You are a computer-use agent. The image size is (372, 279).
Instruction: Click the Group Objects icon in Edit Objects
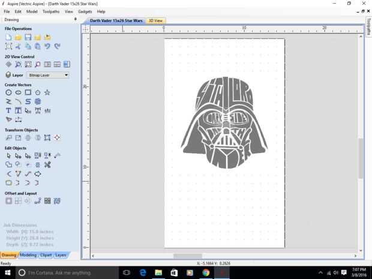point(38,156)
